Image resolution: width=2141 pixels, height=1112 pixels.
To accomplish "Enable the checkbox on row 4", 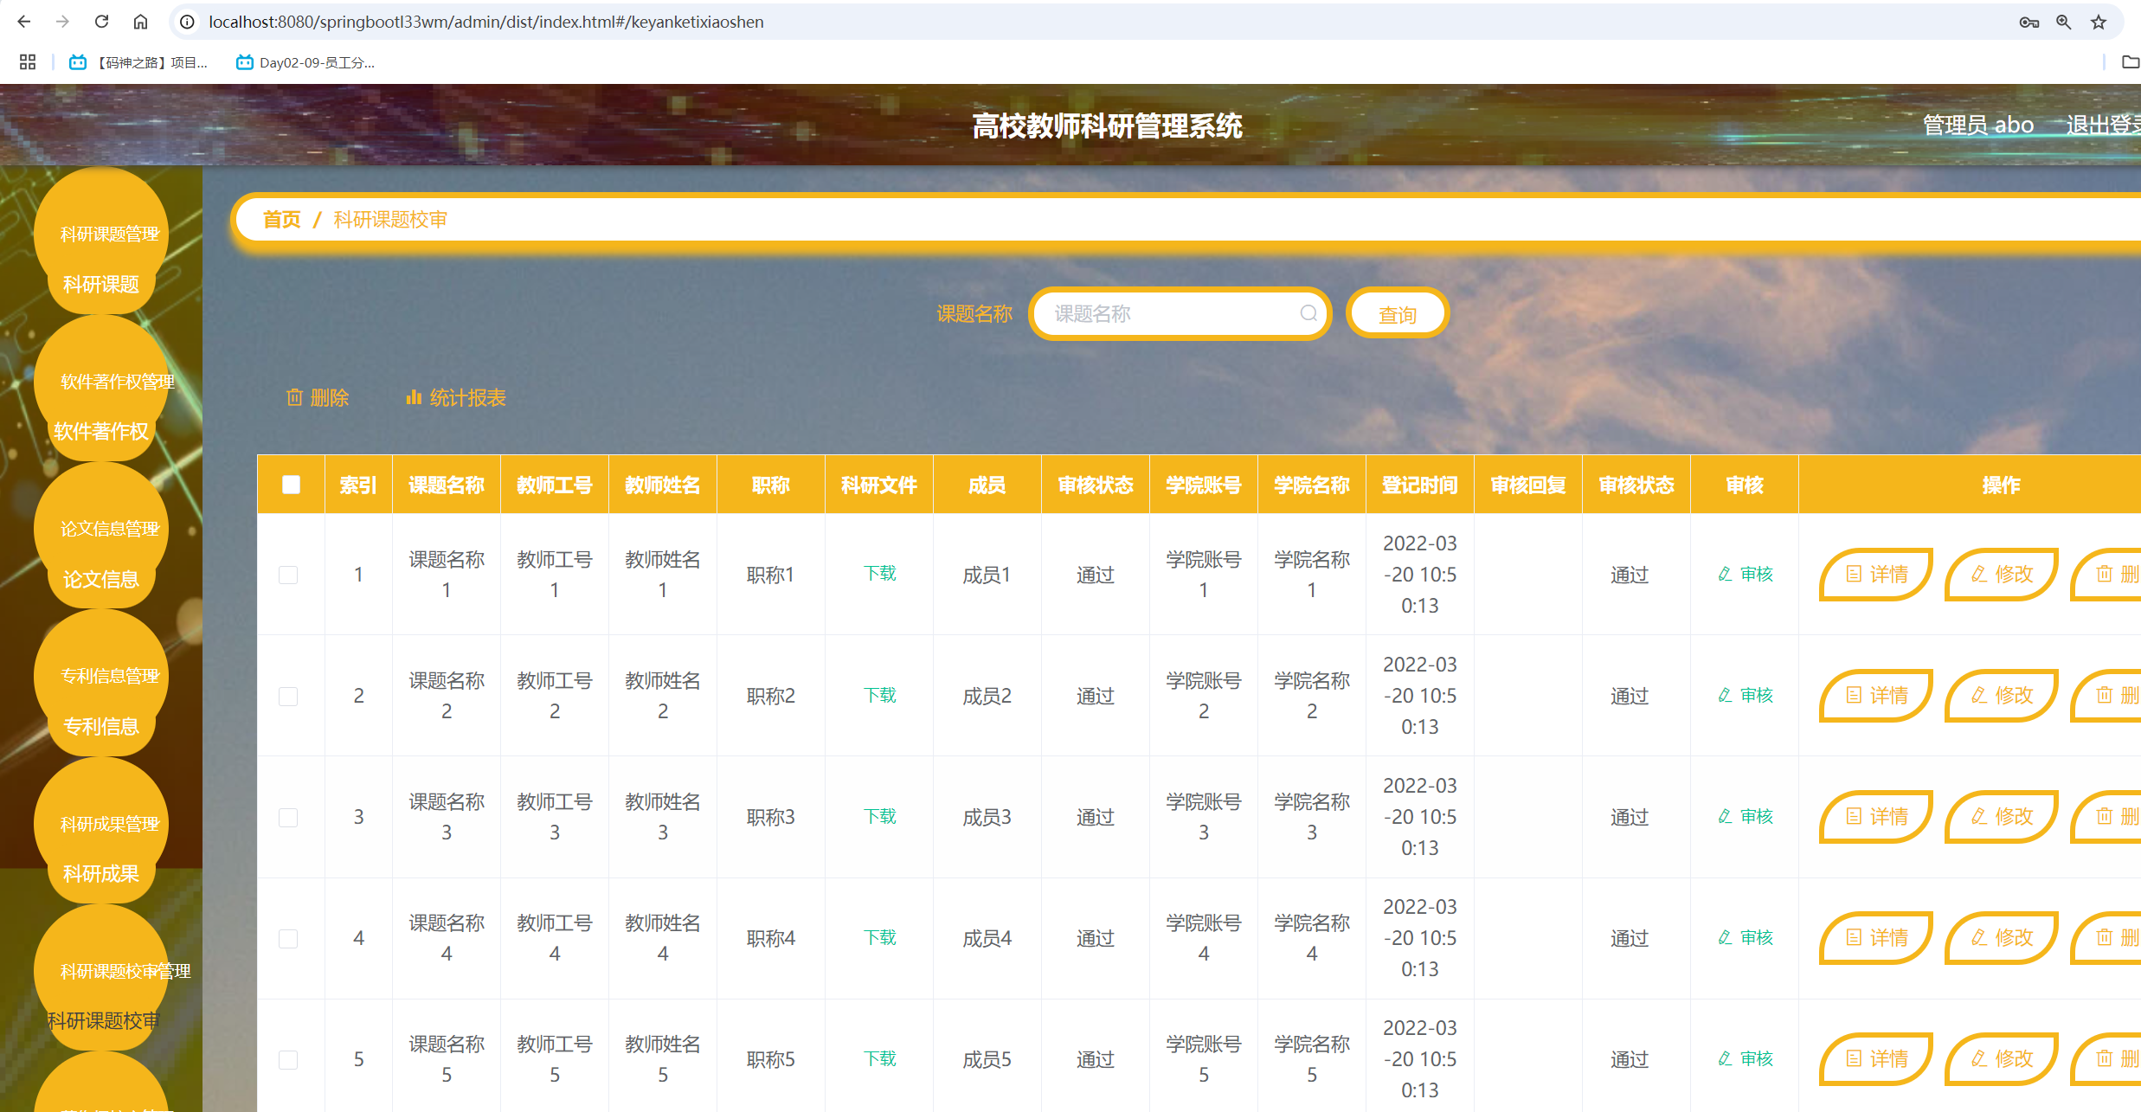I will 290,937.
